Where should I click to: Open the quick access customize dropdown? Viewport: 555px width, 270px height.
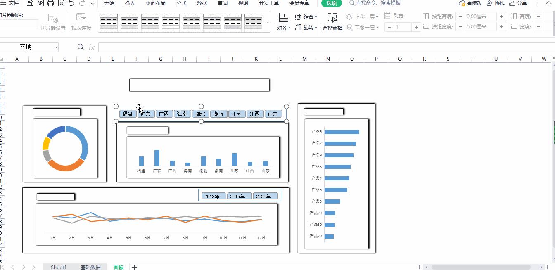pos(92,3)
